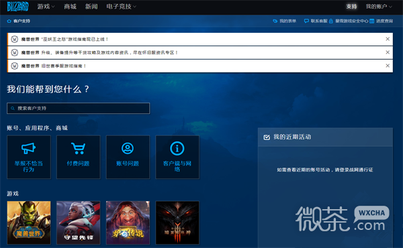Image resolution: width=403 pixels, height=248 pixels.
Task: Go to 商城 in top navigation
Action: (70, 7)
